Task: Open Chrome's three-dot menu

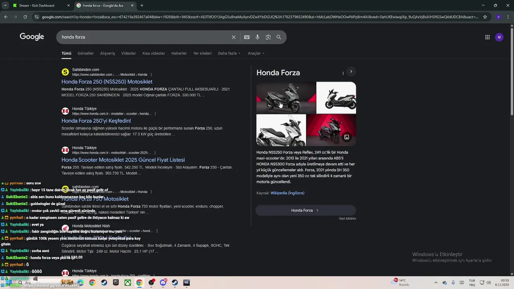Action: tap(508, 17)
